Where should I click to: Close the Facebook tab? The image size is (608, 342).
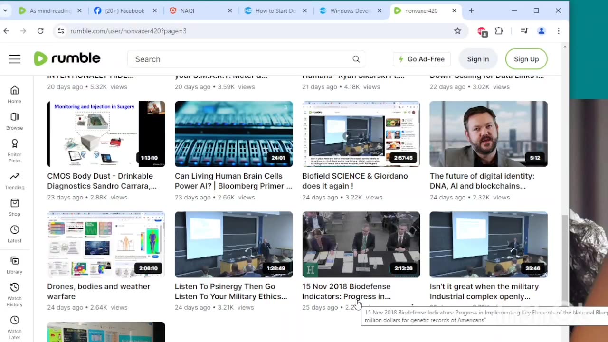154,10
